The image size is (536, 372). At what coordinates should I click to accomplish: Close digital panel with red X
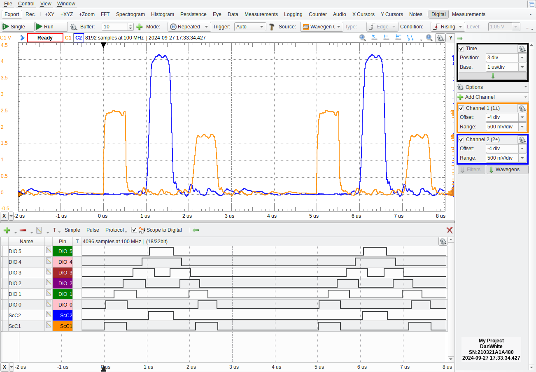(450, 230)
